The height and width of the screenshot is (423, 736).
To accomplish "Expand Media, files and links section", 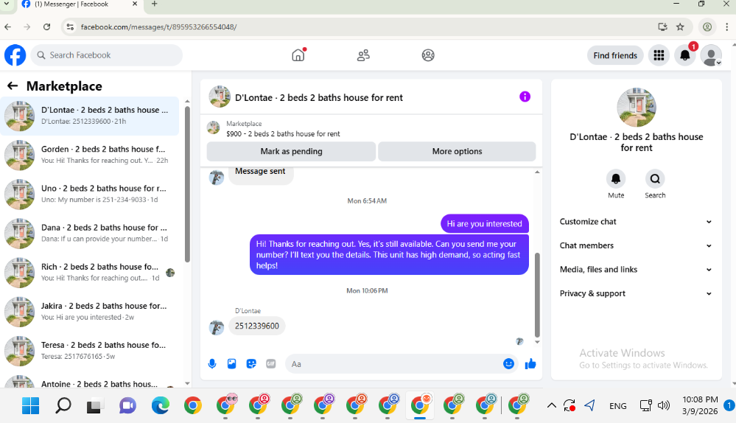I will click(x=636, y=270).
